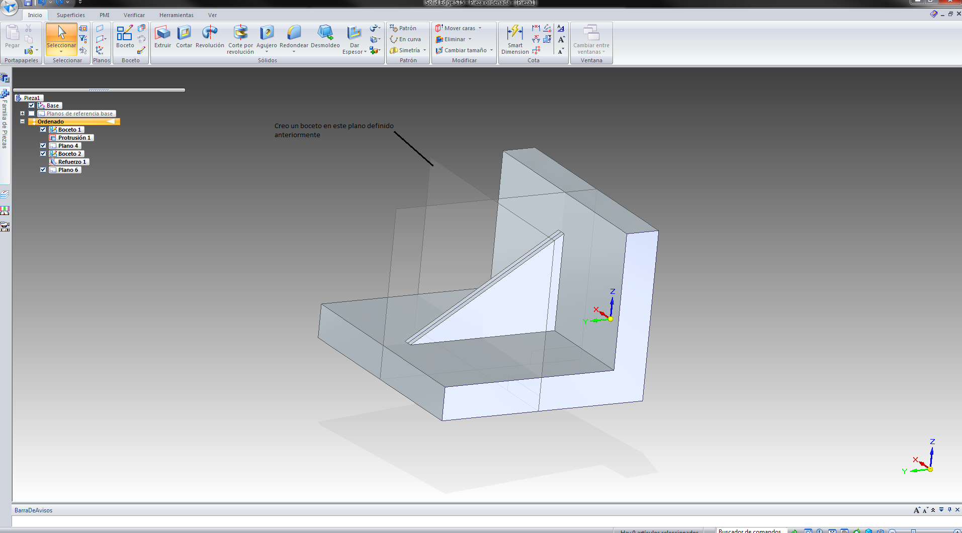Click the Boceto 2 tree item label
The height and width of the screenshot is (533, 962).
[x=69, y=154]
